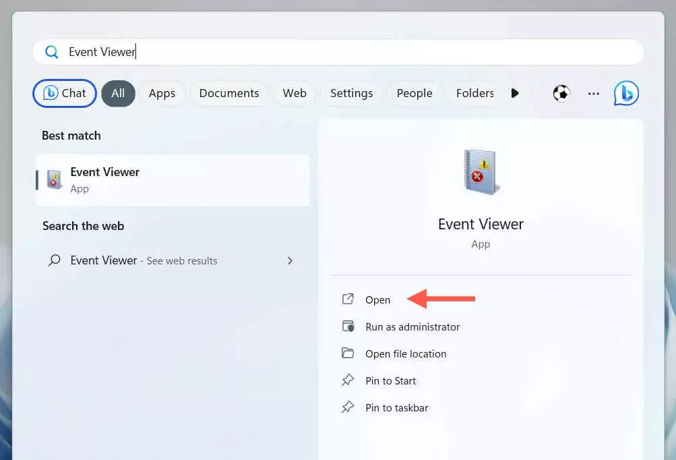Click the Search the web heading
Screen dimensions: 676x460
coord(83,226)
